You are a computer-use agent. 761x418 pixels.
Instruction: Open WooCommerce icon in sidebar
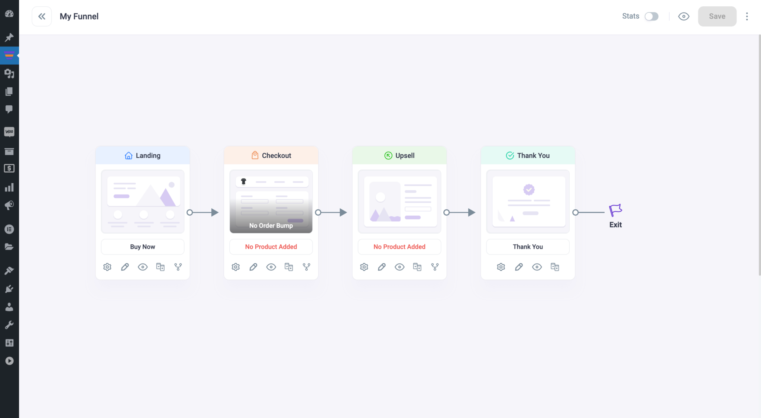click(x=9, y=132)
